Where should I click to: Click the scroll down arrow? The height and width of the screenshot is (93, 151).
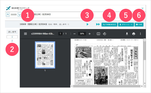(x=145, y=83)
